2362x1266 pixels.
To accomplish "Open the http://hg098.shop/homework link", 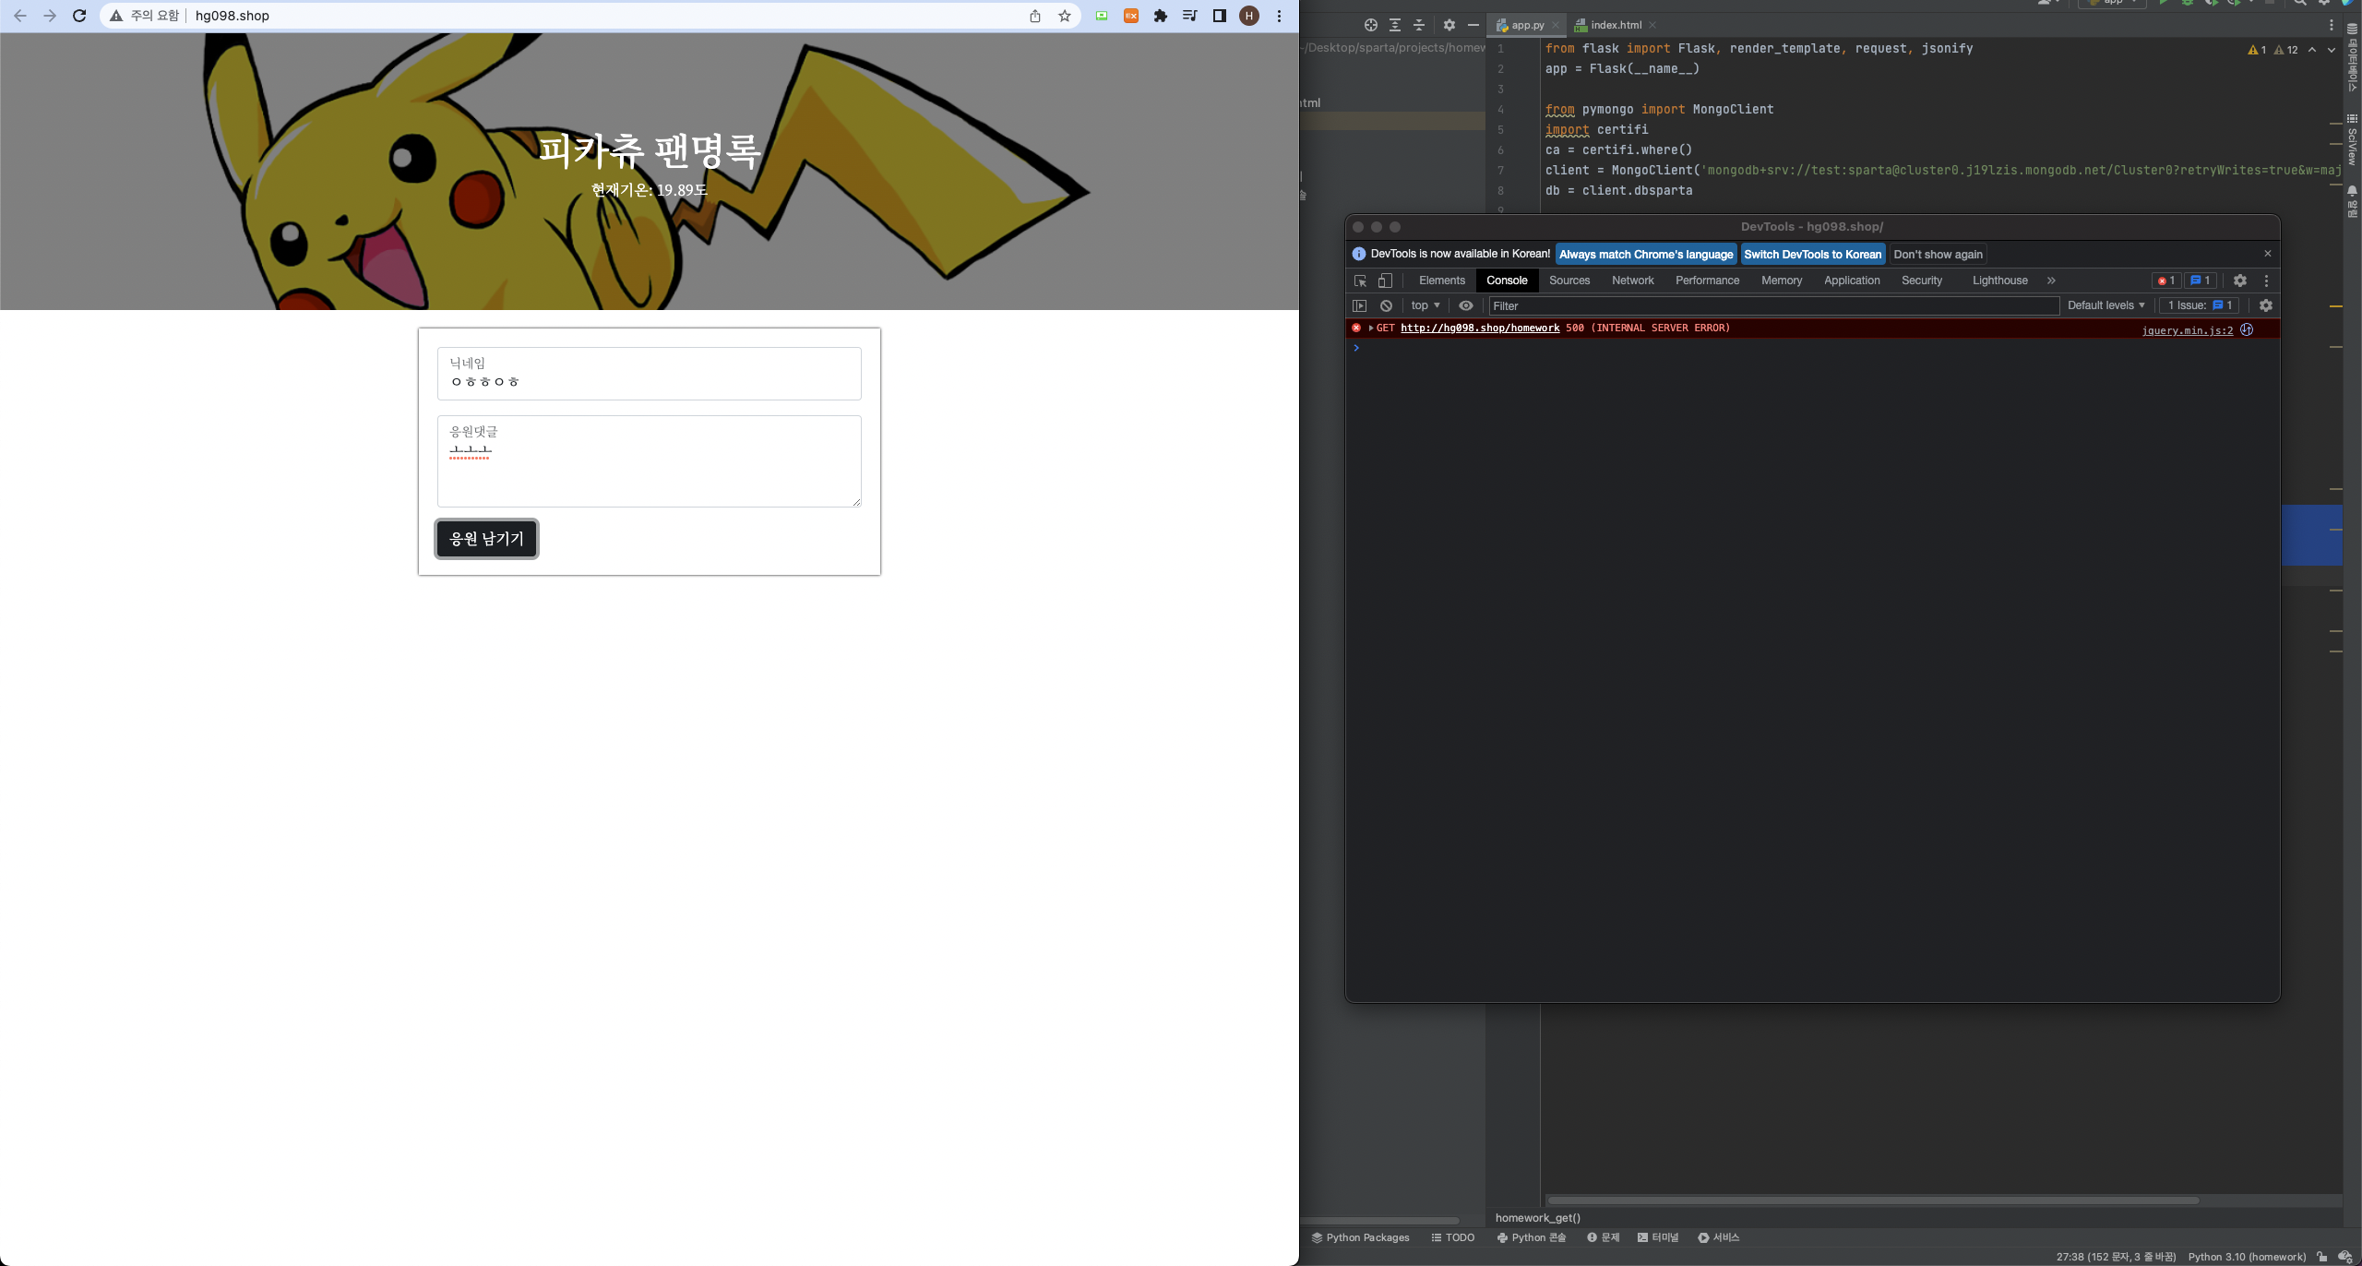I will point(1480,328).
